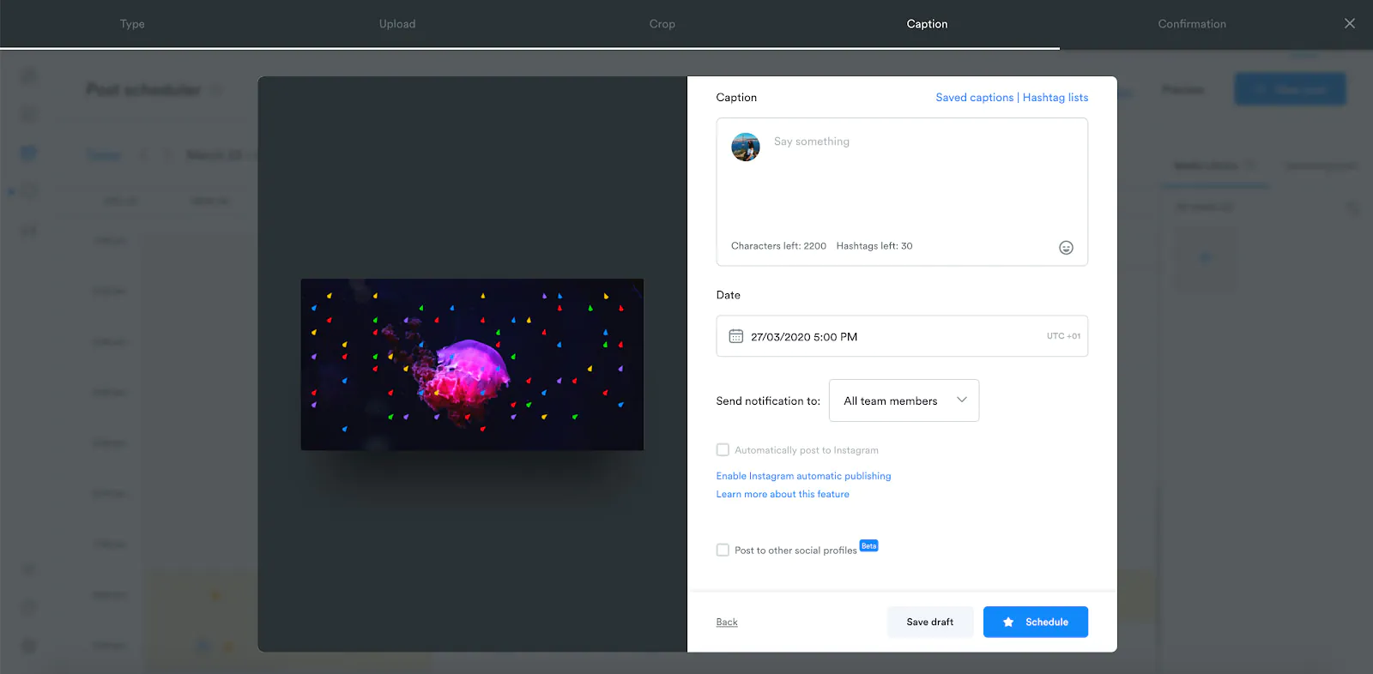Jump to the Confirmation step

1192,24
